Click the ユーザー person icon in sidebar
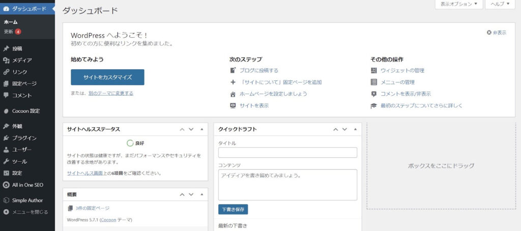Screen dimensions: 521x231 (x=6, y=150)
